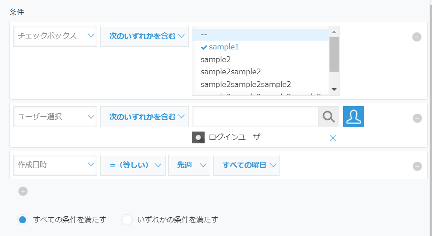The width and height of the screenshot is (432, 236).
Task: Delete the ログインユーザー entry with X
Action: point(333,138)
